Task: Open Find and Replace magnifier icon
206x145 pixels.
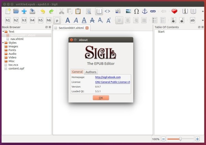Action: pyautogui.click(x=89, y=11)
